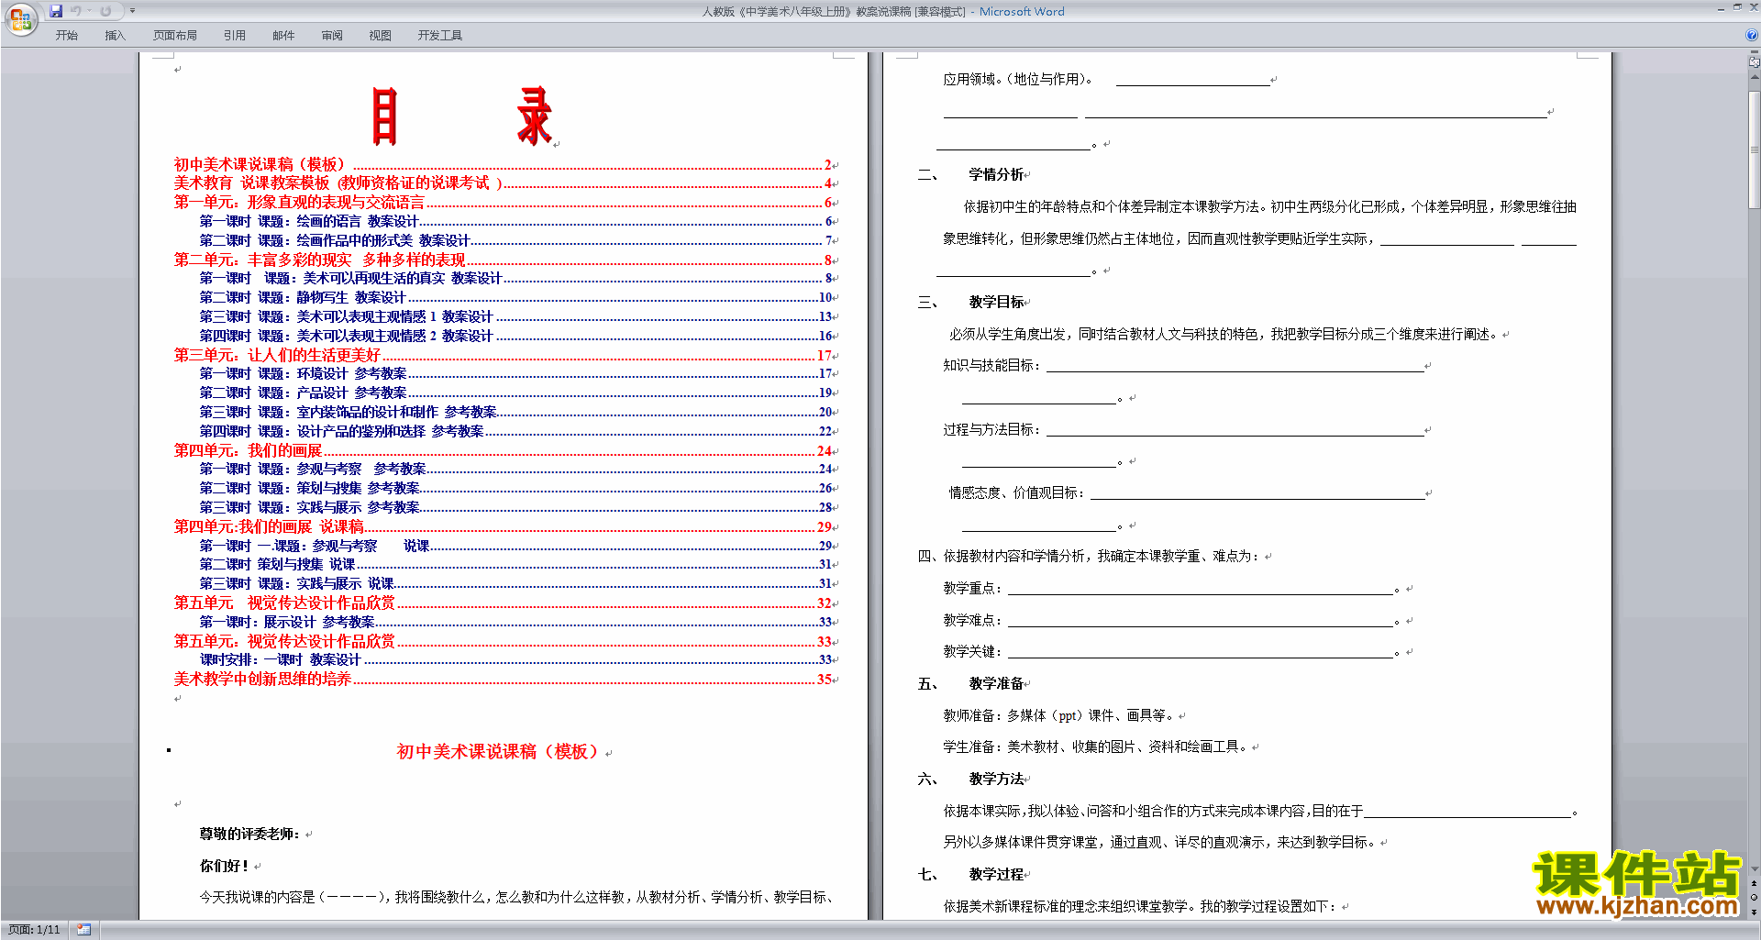Click the blank line after 知识与技能目标：
1761x940 pixels.
(1235, 366)
